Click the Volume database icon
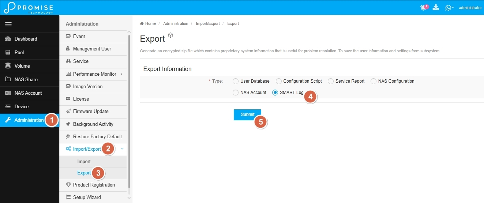The height and width of the screenshot is (203, 484). tap(8, 66)
